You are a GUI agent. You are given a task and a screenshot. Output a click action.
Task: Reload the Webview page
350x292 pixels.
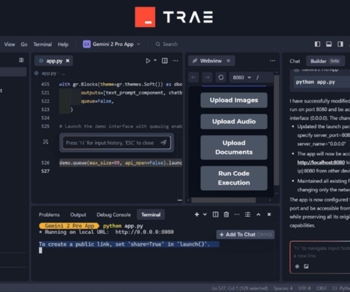221,77
